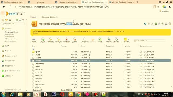Open Базы данных in sidebar
Screen dimensions: 173x97
point(9,34)
